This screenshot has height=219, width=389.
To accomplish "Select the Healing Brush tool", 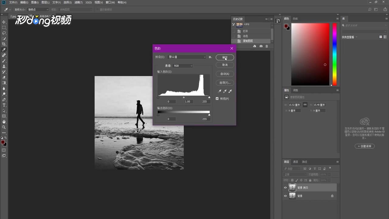I will point(4,55).
